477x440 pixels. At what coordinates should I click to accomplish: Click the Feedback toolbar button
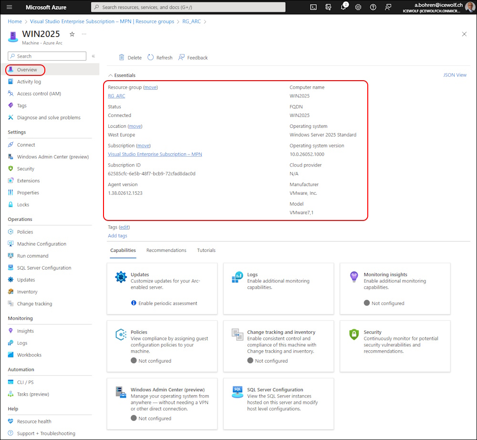coord(193,58)
